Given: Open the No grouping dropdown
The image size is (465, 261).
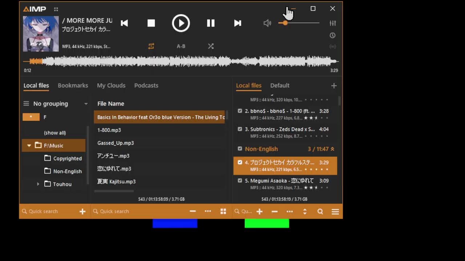Looking at the screenshot, I should click(60, 104).
